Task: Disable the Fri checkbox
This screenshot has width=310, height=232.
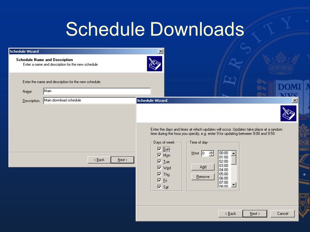Action: click(x=159, y=180)
